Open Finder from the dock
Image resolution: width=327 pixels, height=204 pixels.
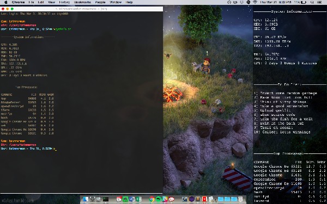click(86, 199)
